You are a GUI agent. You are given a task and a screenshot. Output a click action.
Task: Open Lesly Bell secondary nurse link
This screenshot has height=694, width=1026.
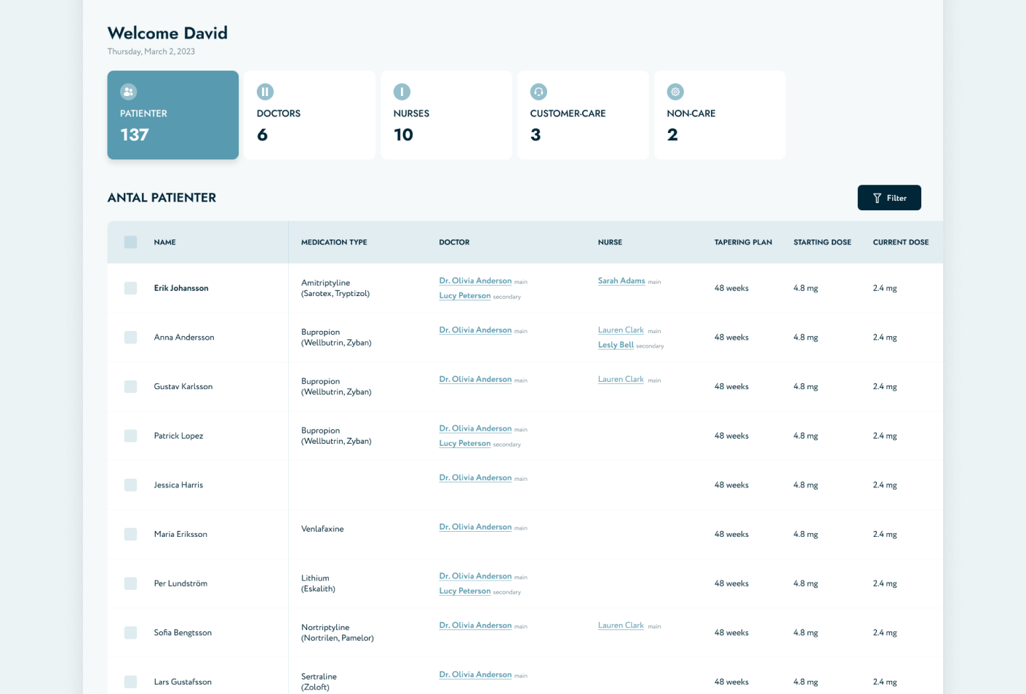click(616, 345)
